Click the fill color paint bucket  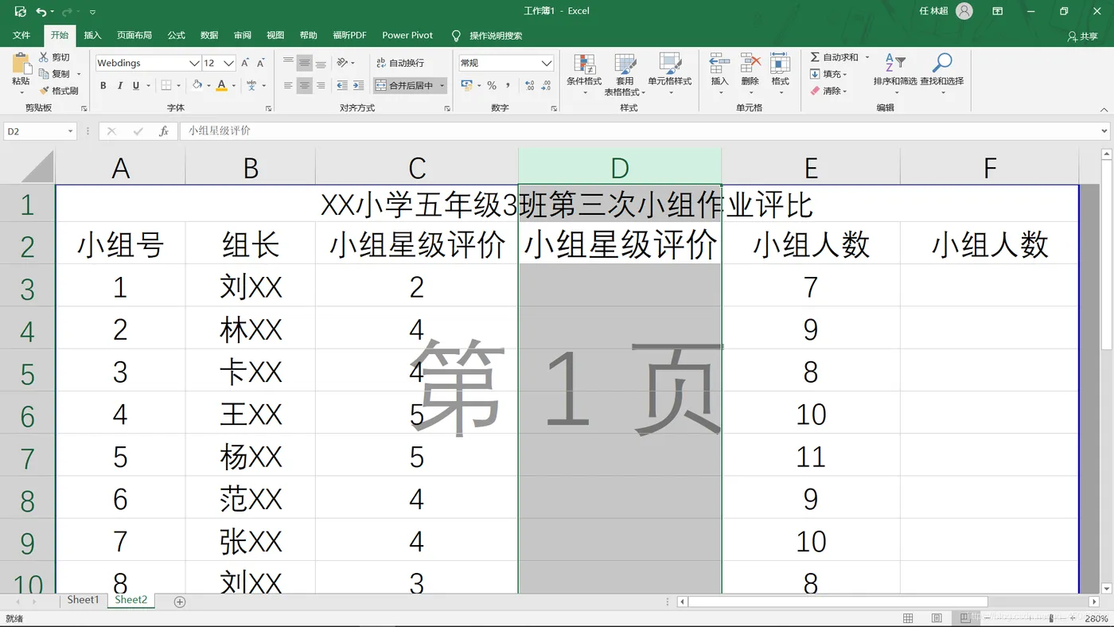[x=197, y=85]
